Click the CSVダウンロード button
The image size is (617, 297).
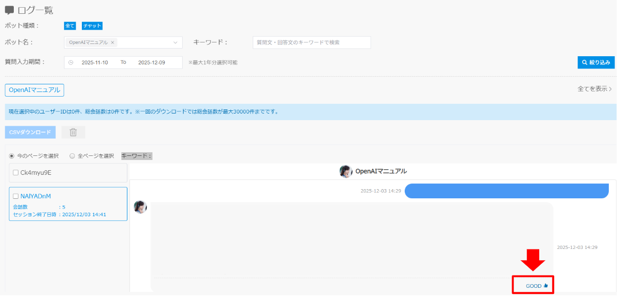click(x=30, y=132)
